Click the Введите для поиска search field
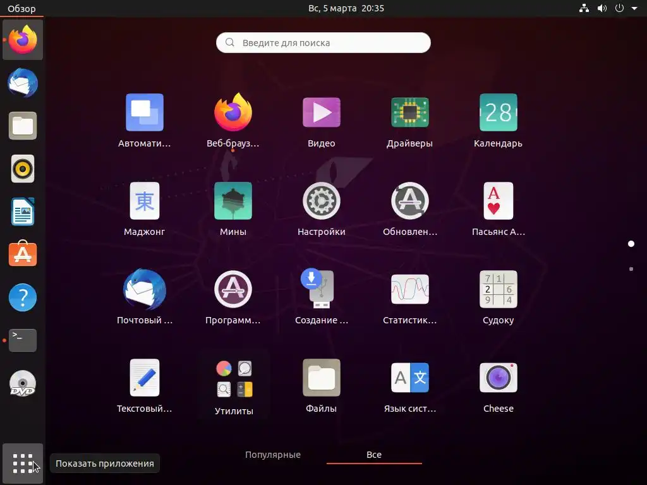The width and height of the screenshot is (647, 485). tap(323, 42)
